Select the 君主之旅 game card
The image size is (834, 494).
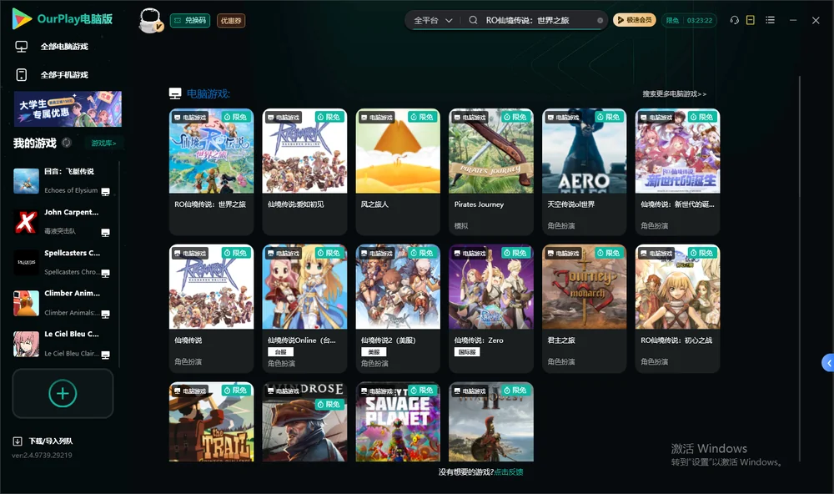point(584,308)
